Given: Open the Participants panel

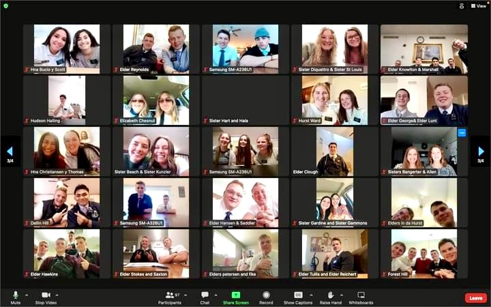Looking at the screenshot, I should [169, 295].
